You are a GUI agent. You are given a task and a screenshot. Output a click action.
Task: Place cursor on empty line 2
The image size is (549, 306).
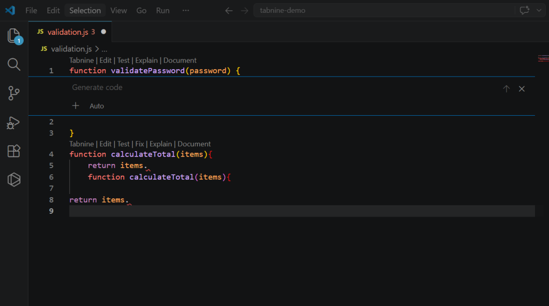[302, 122]
